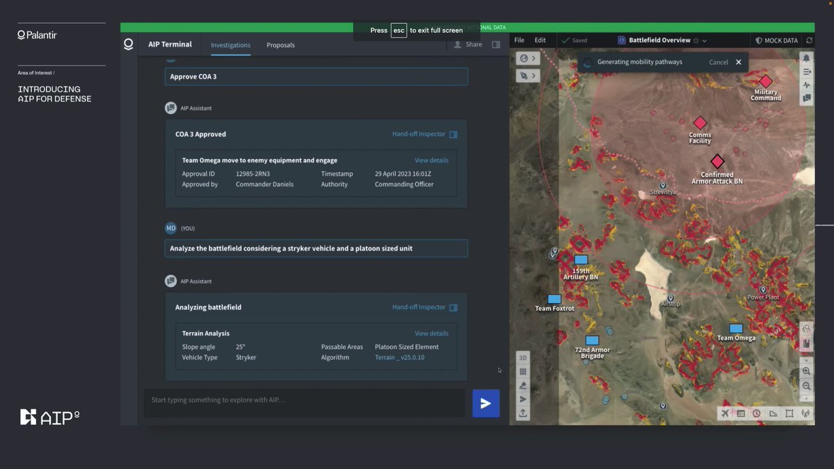Click the Power Plant location pin
834x469 pixels.
click(x=762, y=290)
